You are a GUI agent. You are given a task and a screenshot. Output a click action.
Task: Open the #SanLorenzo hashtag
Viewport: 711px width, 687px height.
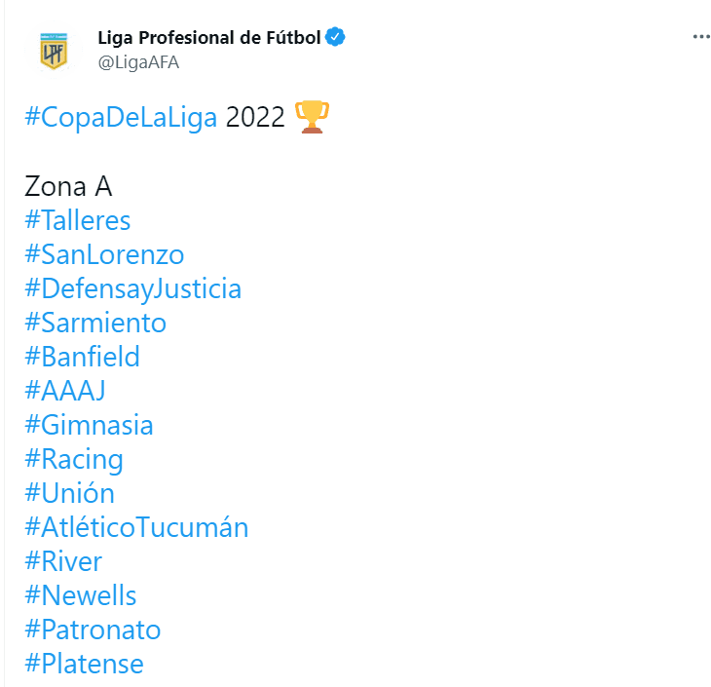click(x=104, y=254)
